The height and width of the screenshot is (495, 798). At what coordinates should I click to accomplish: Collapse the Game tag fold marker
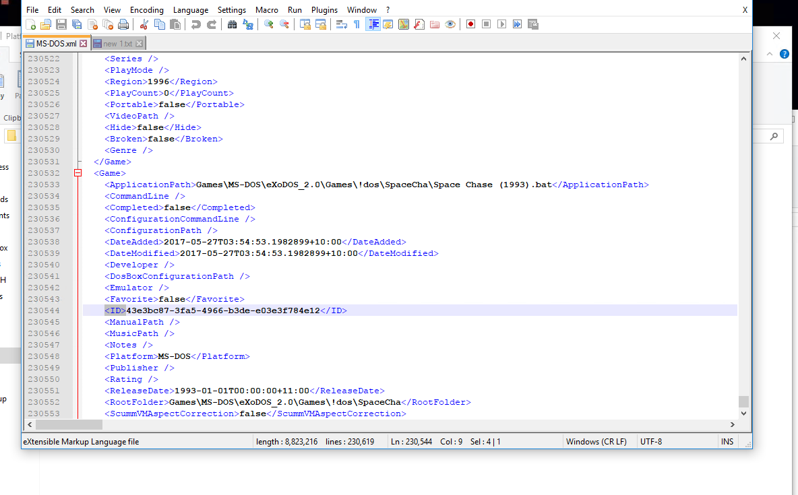[x=78, y=173]
